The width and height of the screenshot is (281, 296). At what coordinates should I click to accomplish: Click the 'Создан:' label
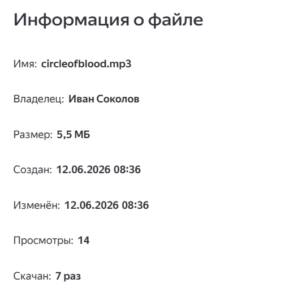pyautogui.click(x=33, y=170)
